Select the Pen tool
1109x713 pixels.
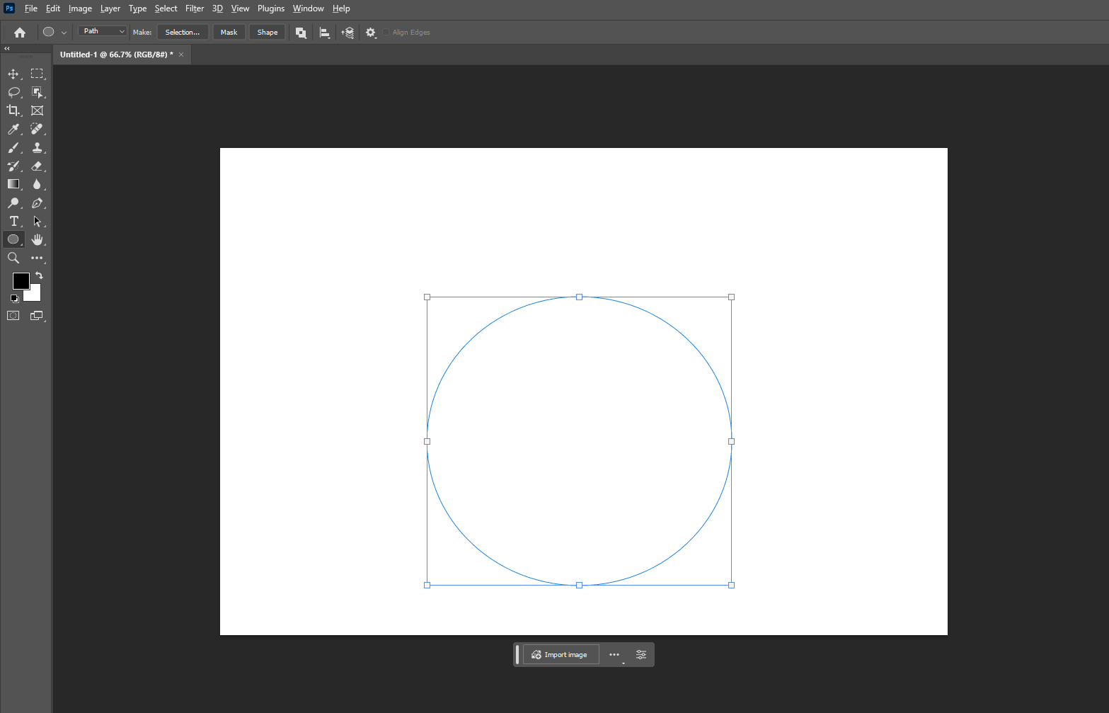click(37, 203)
